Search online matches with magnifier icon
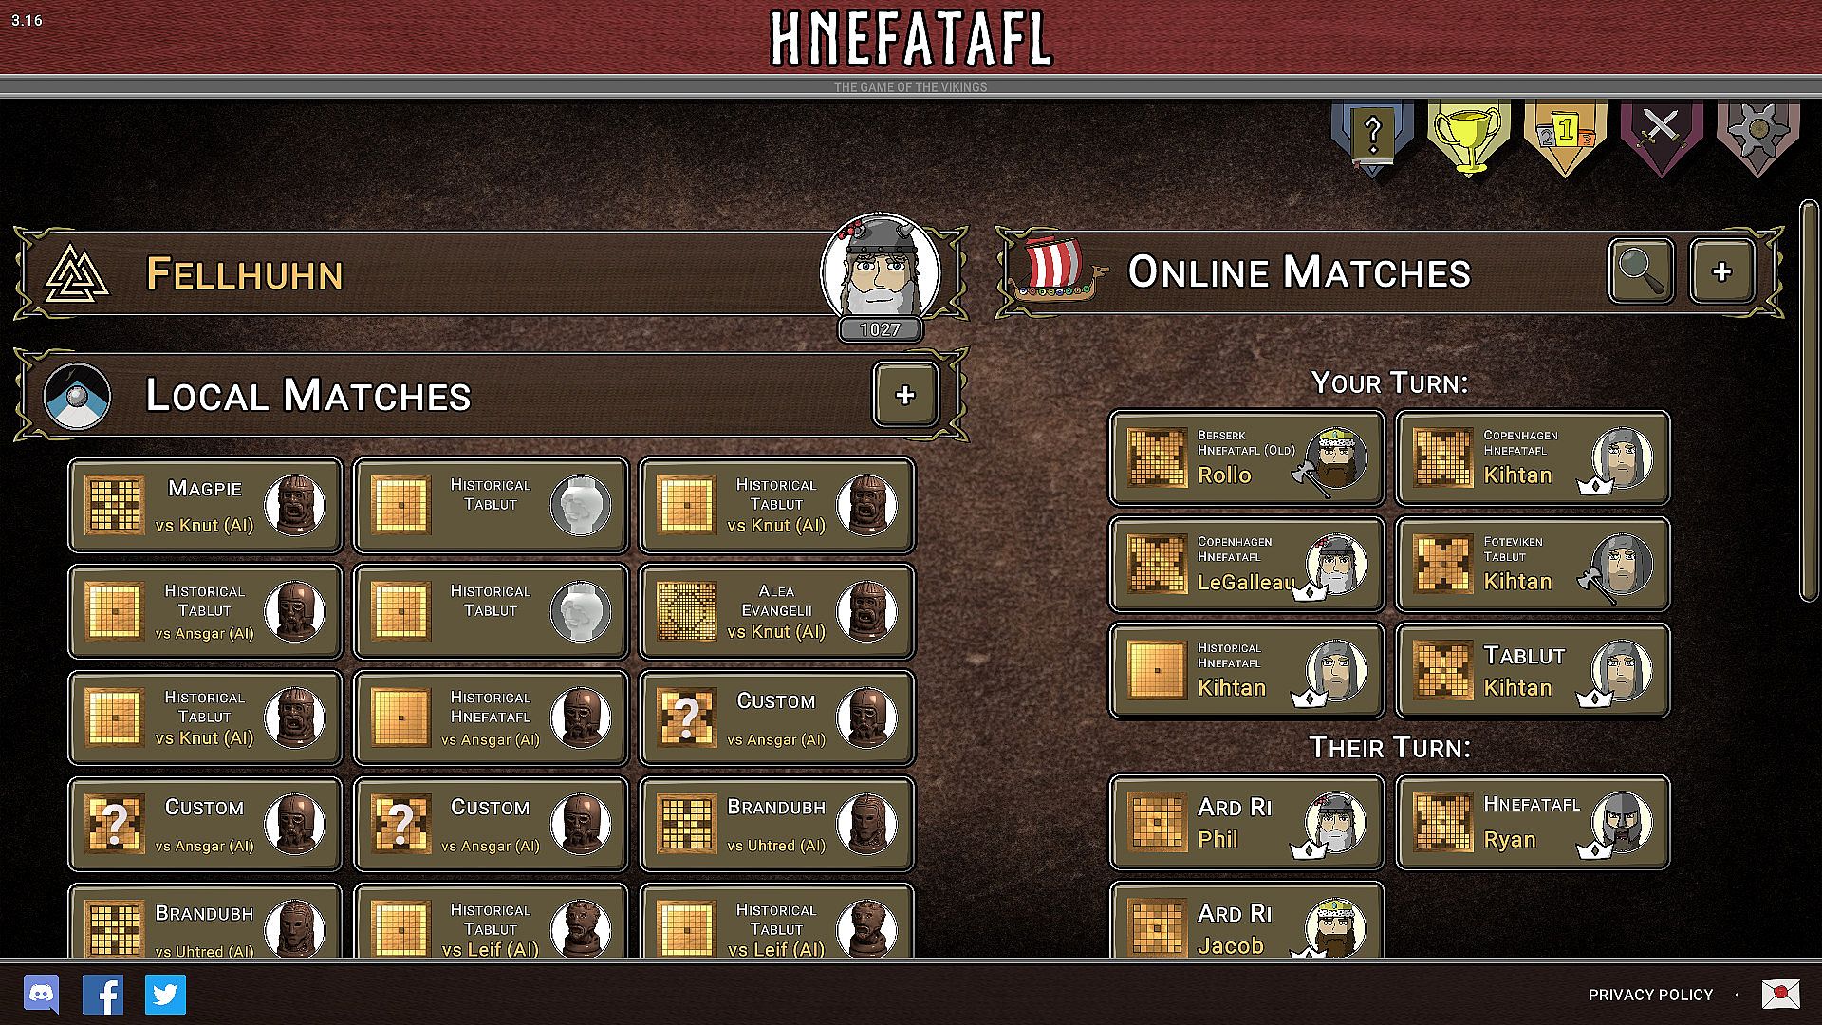 (1641, 271)
